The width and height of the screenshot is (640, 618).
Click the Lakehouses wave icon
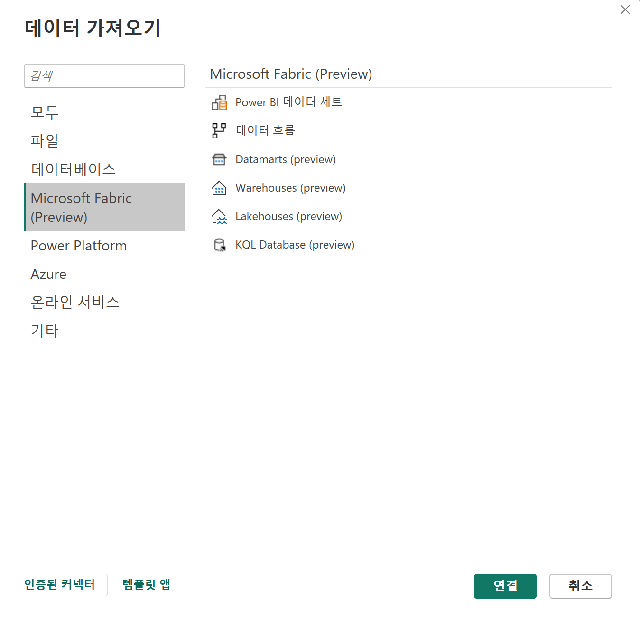(219, 216)
